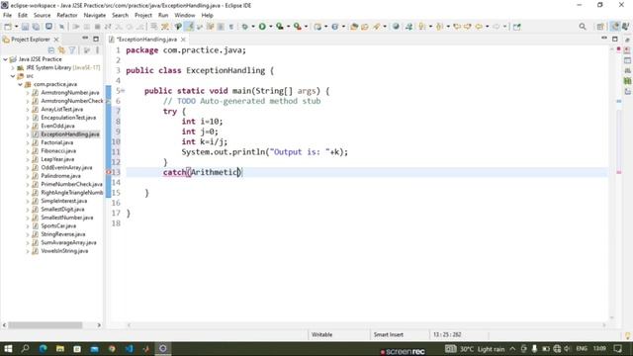
Task: Select the Debug perspective icon
Action: pyautogui.click(x=625, y=27)
